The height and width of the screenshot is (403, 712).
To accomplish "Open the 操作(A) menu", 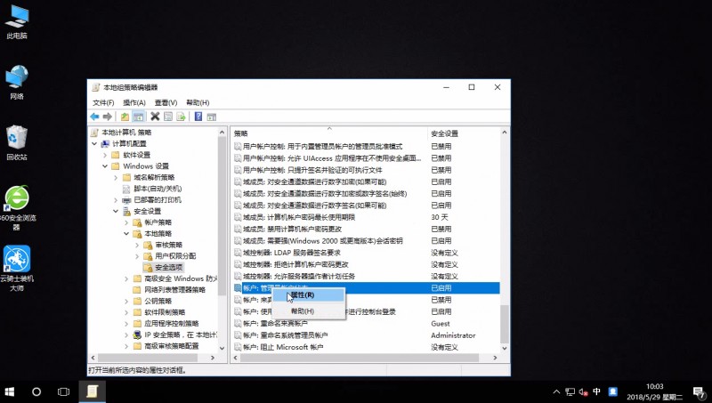I will pyautogui.click(x=134, y=102).
